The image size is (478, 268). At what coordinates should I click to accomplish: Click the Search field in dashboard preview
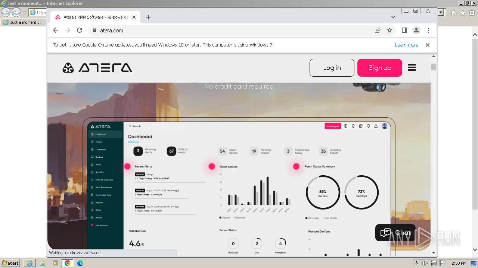[135, 126]
